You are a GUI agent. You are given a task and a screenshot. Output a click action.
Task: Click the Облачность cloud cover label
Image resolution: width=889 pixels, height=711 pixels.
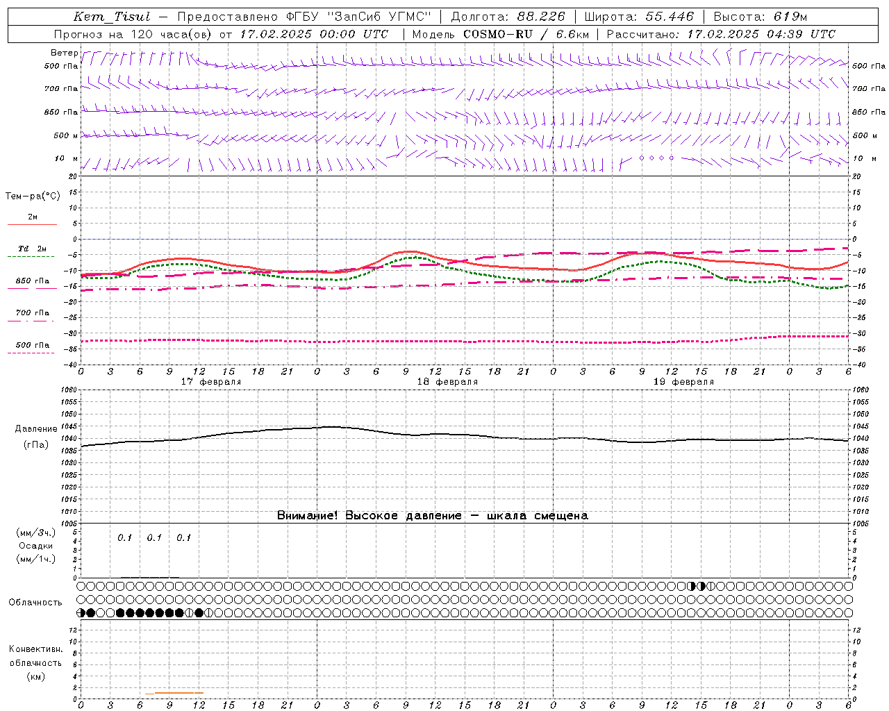click(x=35, y=603)
